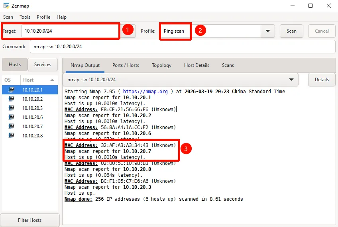Viewport: 338px width, 227px height.
Task: Switch to the Topology tab
Action: click(161, 65)
